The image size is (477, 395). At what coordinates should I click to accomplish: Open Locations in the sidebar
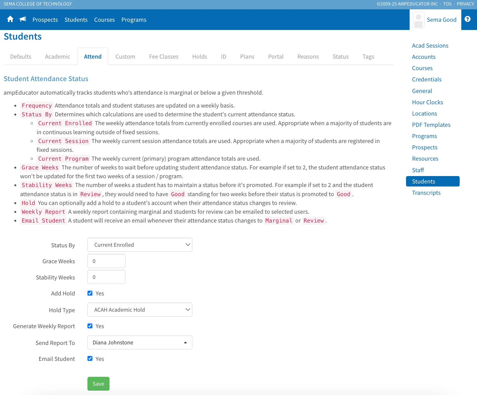(424, 114)
